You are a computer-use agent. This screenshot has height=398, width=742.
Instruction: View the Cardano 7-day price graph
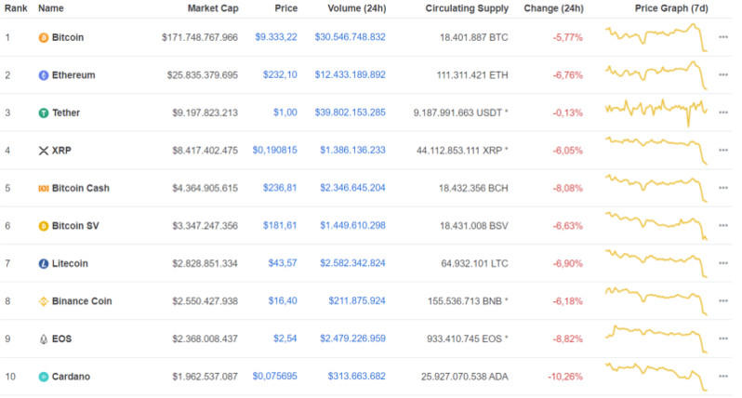[656, 375]
